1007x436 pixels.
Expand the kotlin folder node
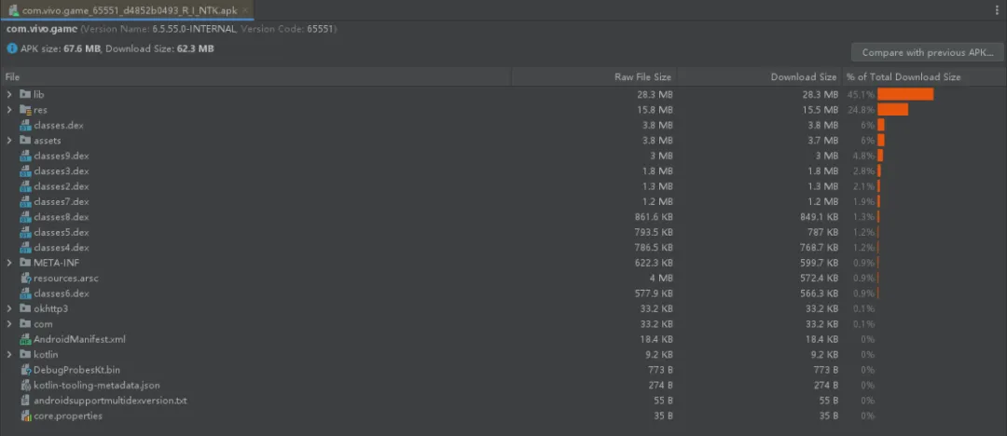(9, 354)
